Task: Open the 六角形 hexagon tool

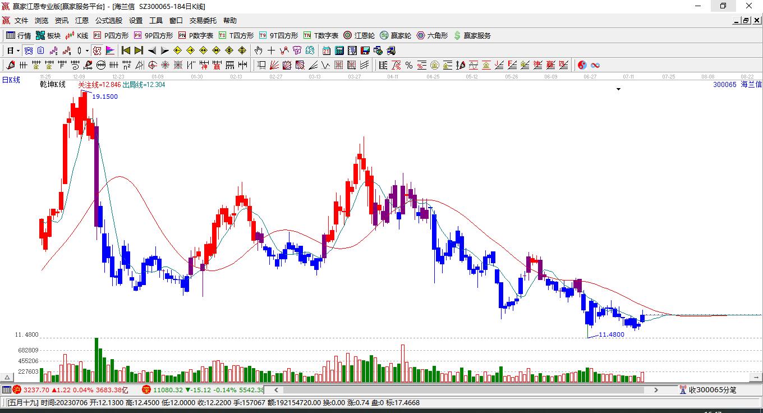Action: pyautogui.click(x=432, y=35)
